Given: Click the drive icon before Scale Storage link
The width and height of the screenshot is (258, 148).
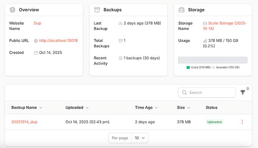Looking at the screenshot, I should [x=205, y=24].
